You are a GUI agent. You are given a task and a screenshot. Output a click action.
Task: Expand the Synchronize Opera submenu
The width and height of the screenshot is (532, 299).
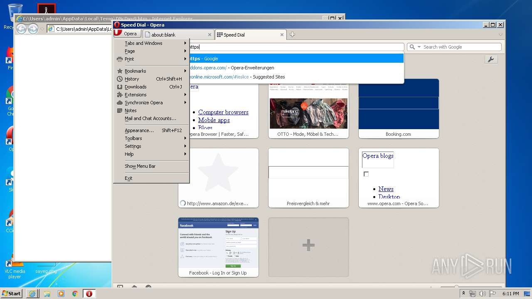tap(152, 103)
